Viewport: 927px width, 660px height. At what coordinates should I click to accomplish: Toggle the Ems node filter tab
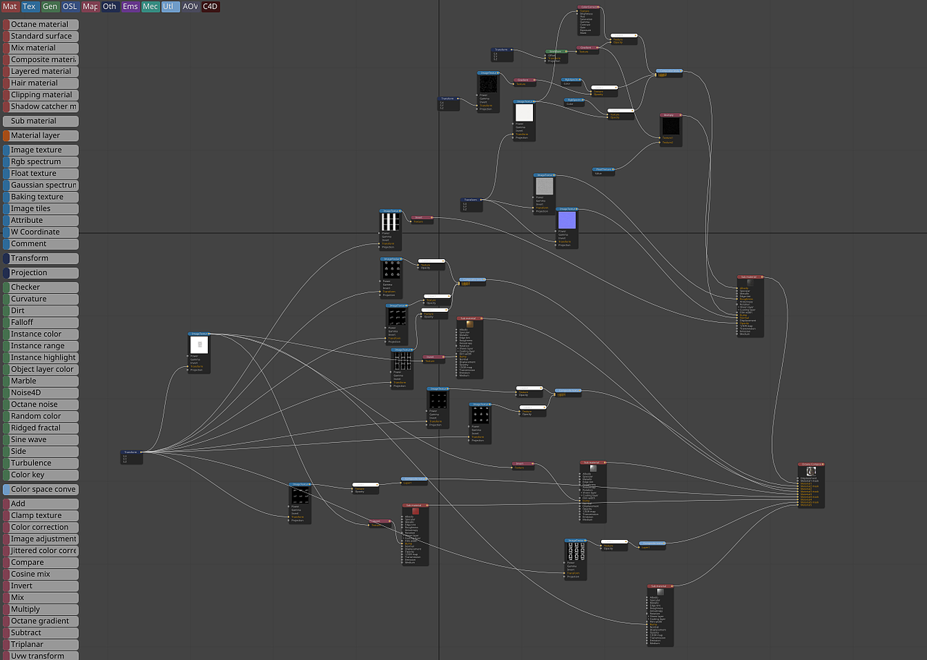[130, 7]
